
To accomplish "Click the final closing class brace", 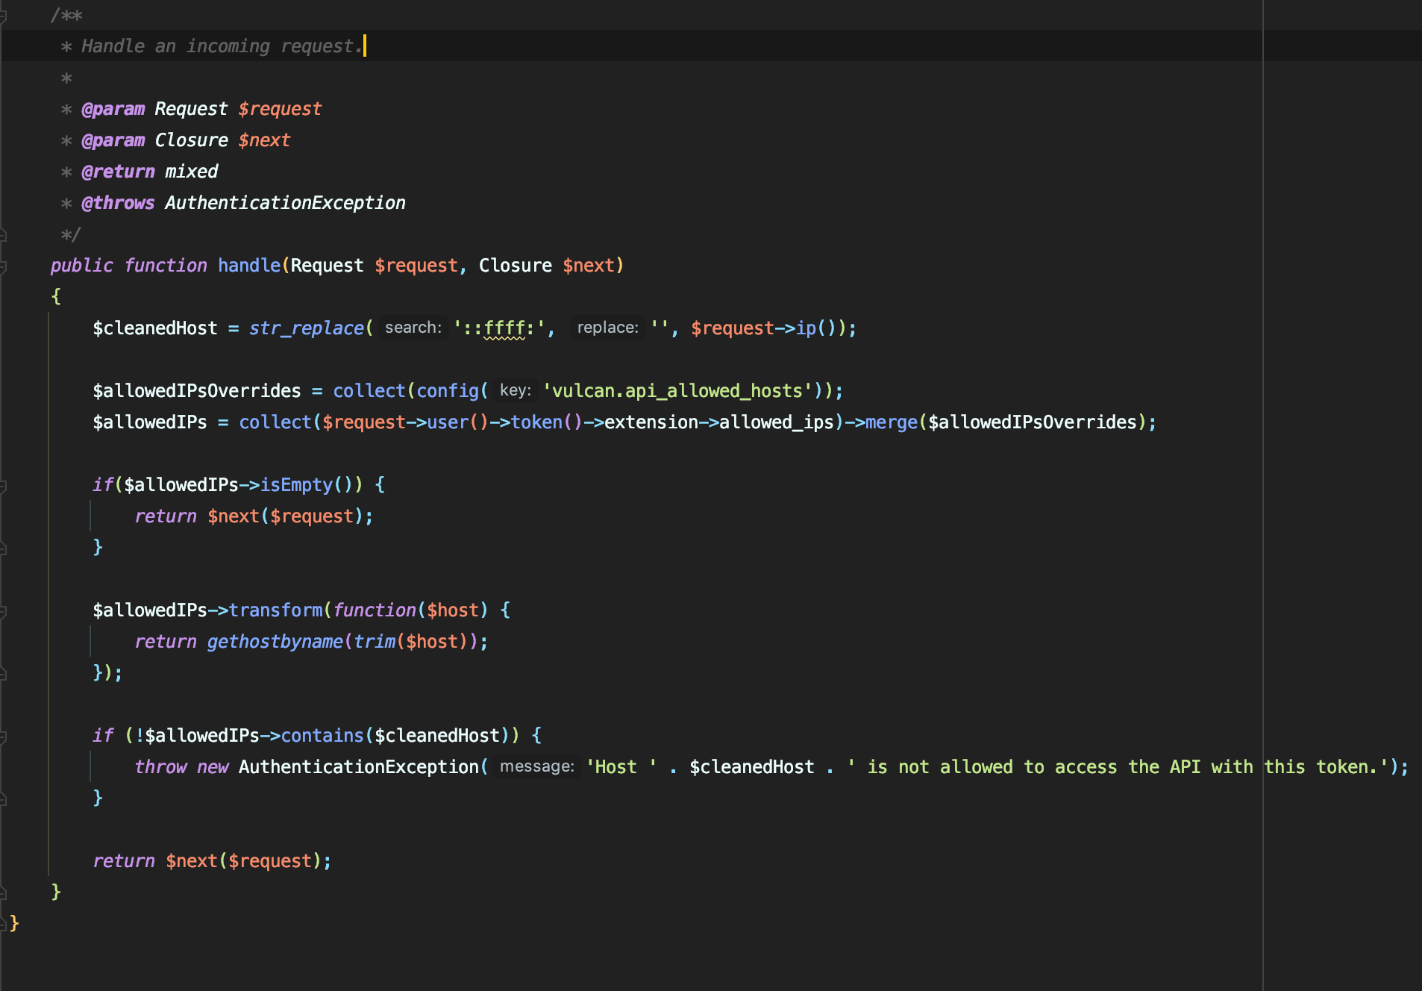I will point(14,923).
